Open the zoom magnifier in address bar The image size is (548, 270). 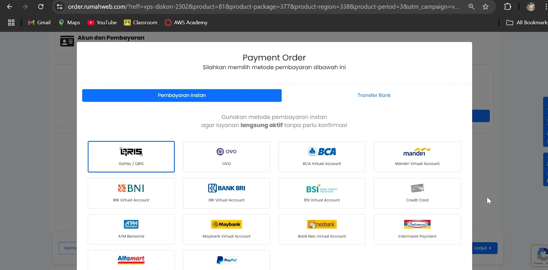click(471, 7)
